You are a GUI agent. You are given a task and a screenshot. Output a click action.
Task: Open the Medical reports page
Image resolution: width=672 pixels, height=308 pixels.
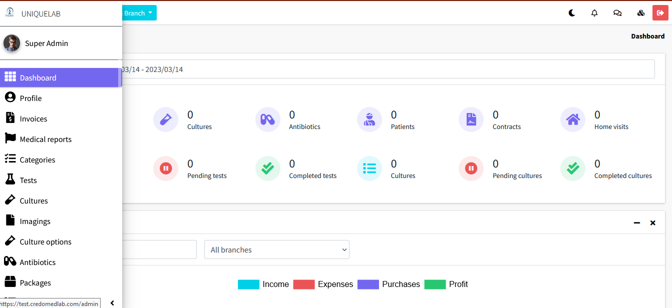point(46,139)
